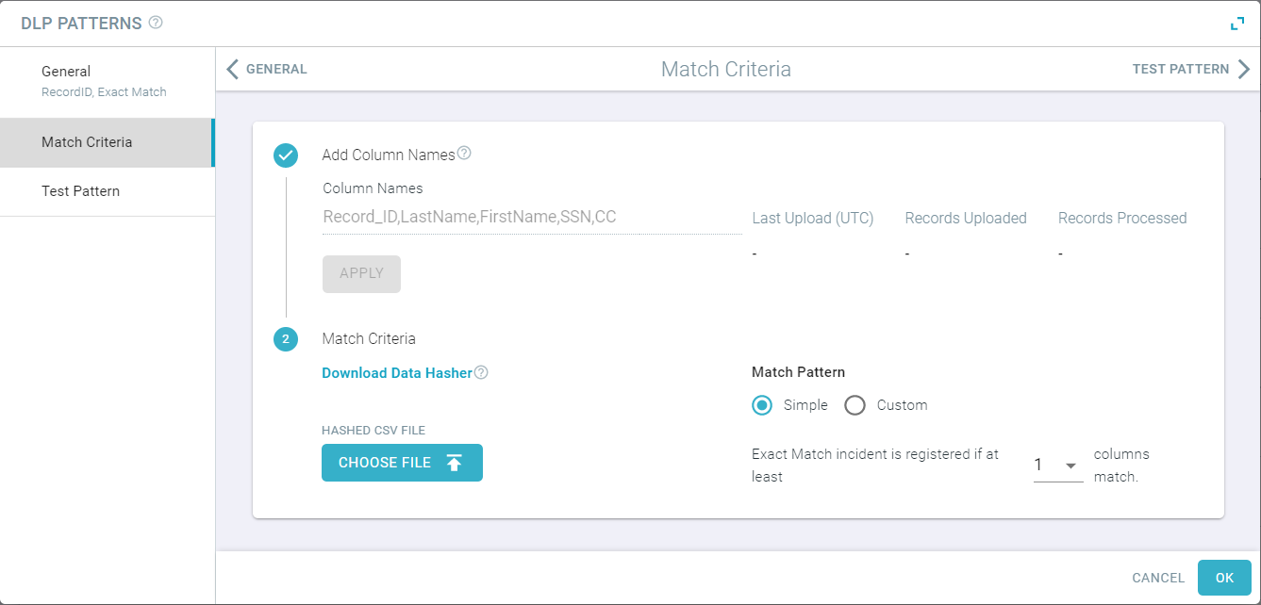Click the upload arrow on Choose File button

(456, 462)
